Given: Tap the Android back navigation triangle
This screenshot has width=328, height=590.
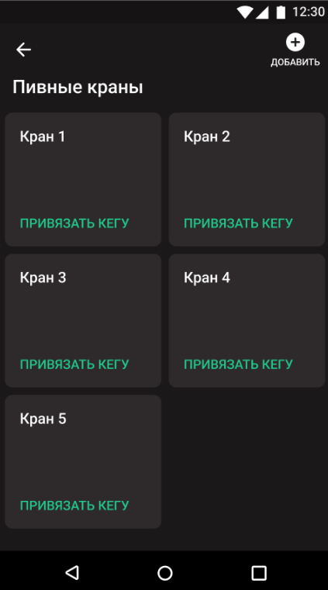Looking at the screenshot, I should point(72,572).
